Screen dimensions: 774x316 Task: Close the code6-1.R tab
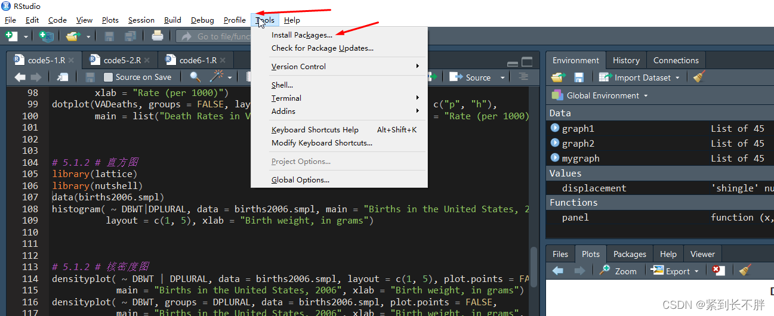pyautogui.click(x=223, y=60)
